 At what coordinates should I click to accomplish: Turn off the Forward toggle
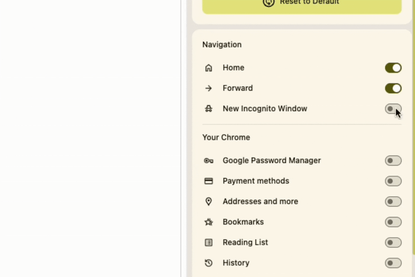click(393, 88)
